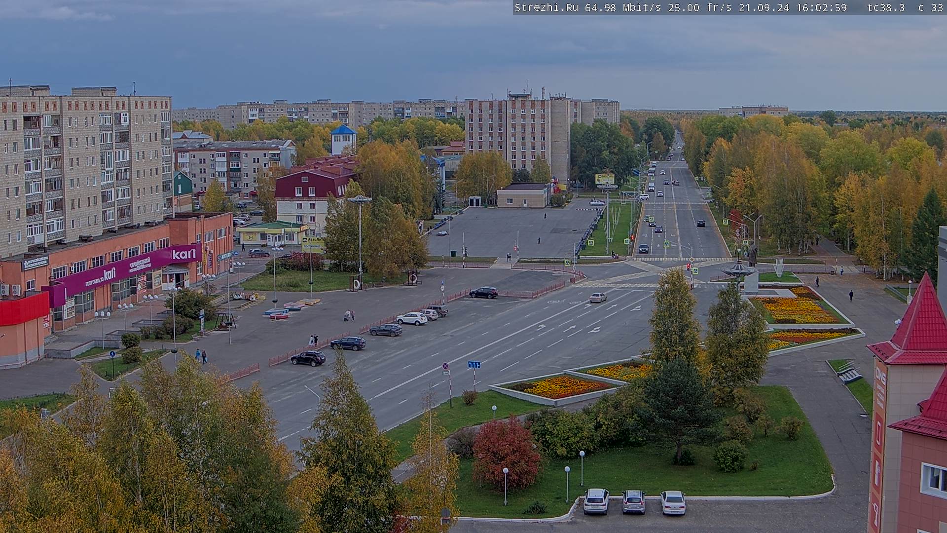Click the "c 33" overlay value

coord(931,7)
